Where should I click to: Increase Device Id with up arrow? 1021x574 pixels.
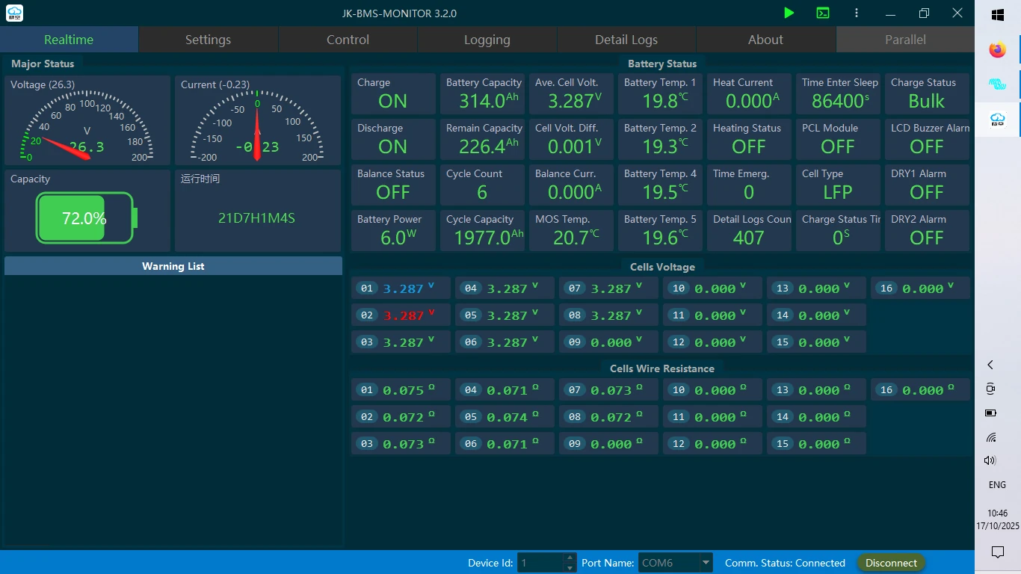pos(570,558)
